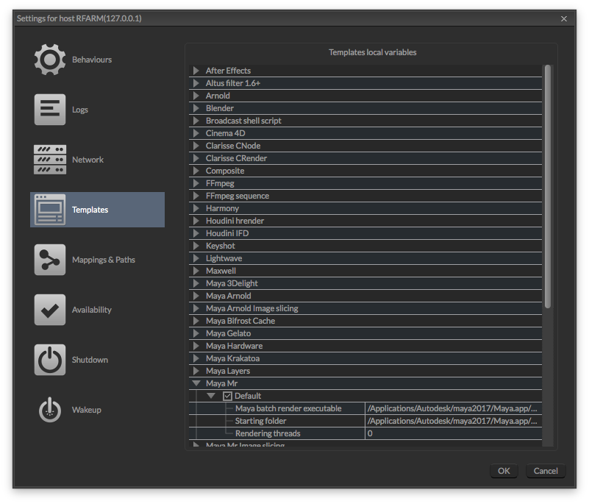Image resolution: width=589 pixels, height=504 pixels.
Task: Select the Maya Bifrost Cache row
Action: tap(365, 321)
